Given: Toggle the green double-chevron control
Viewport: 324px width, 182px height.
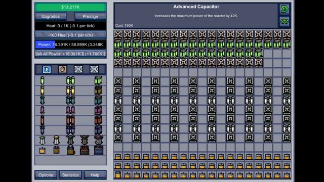Looking at the screenshot, I should (285, 9).
